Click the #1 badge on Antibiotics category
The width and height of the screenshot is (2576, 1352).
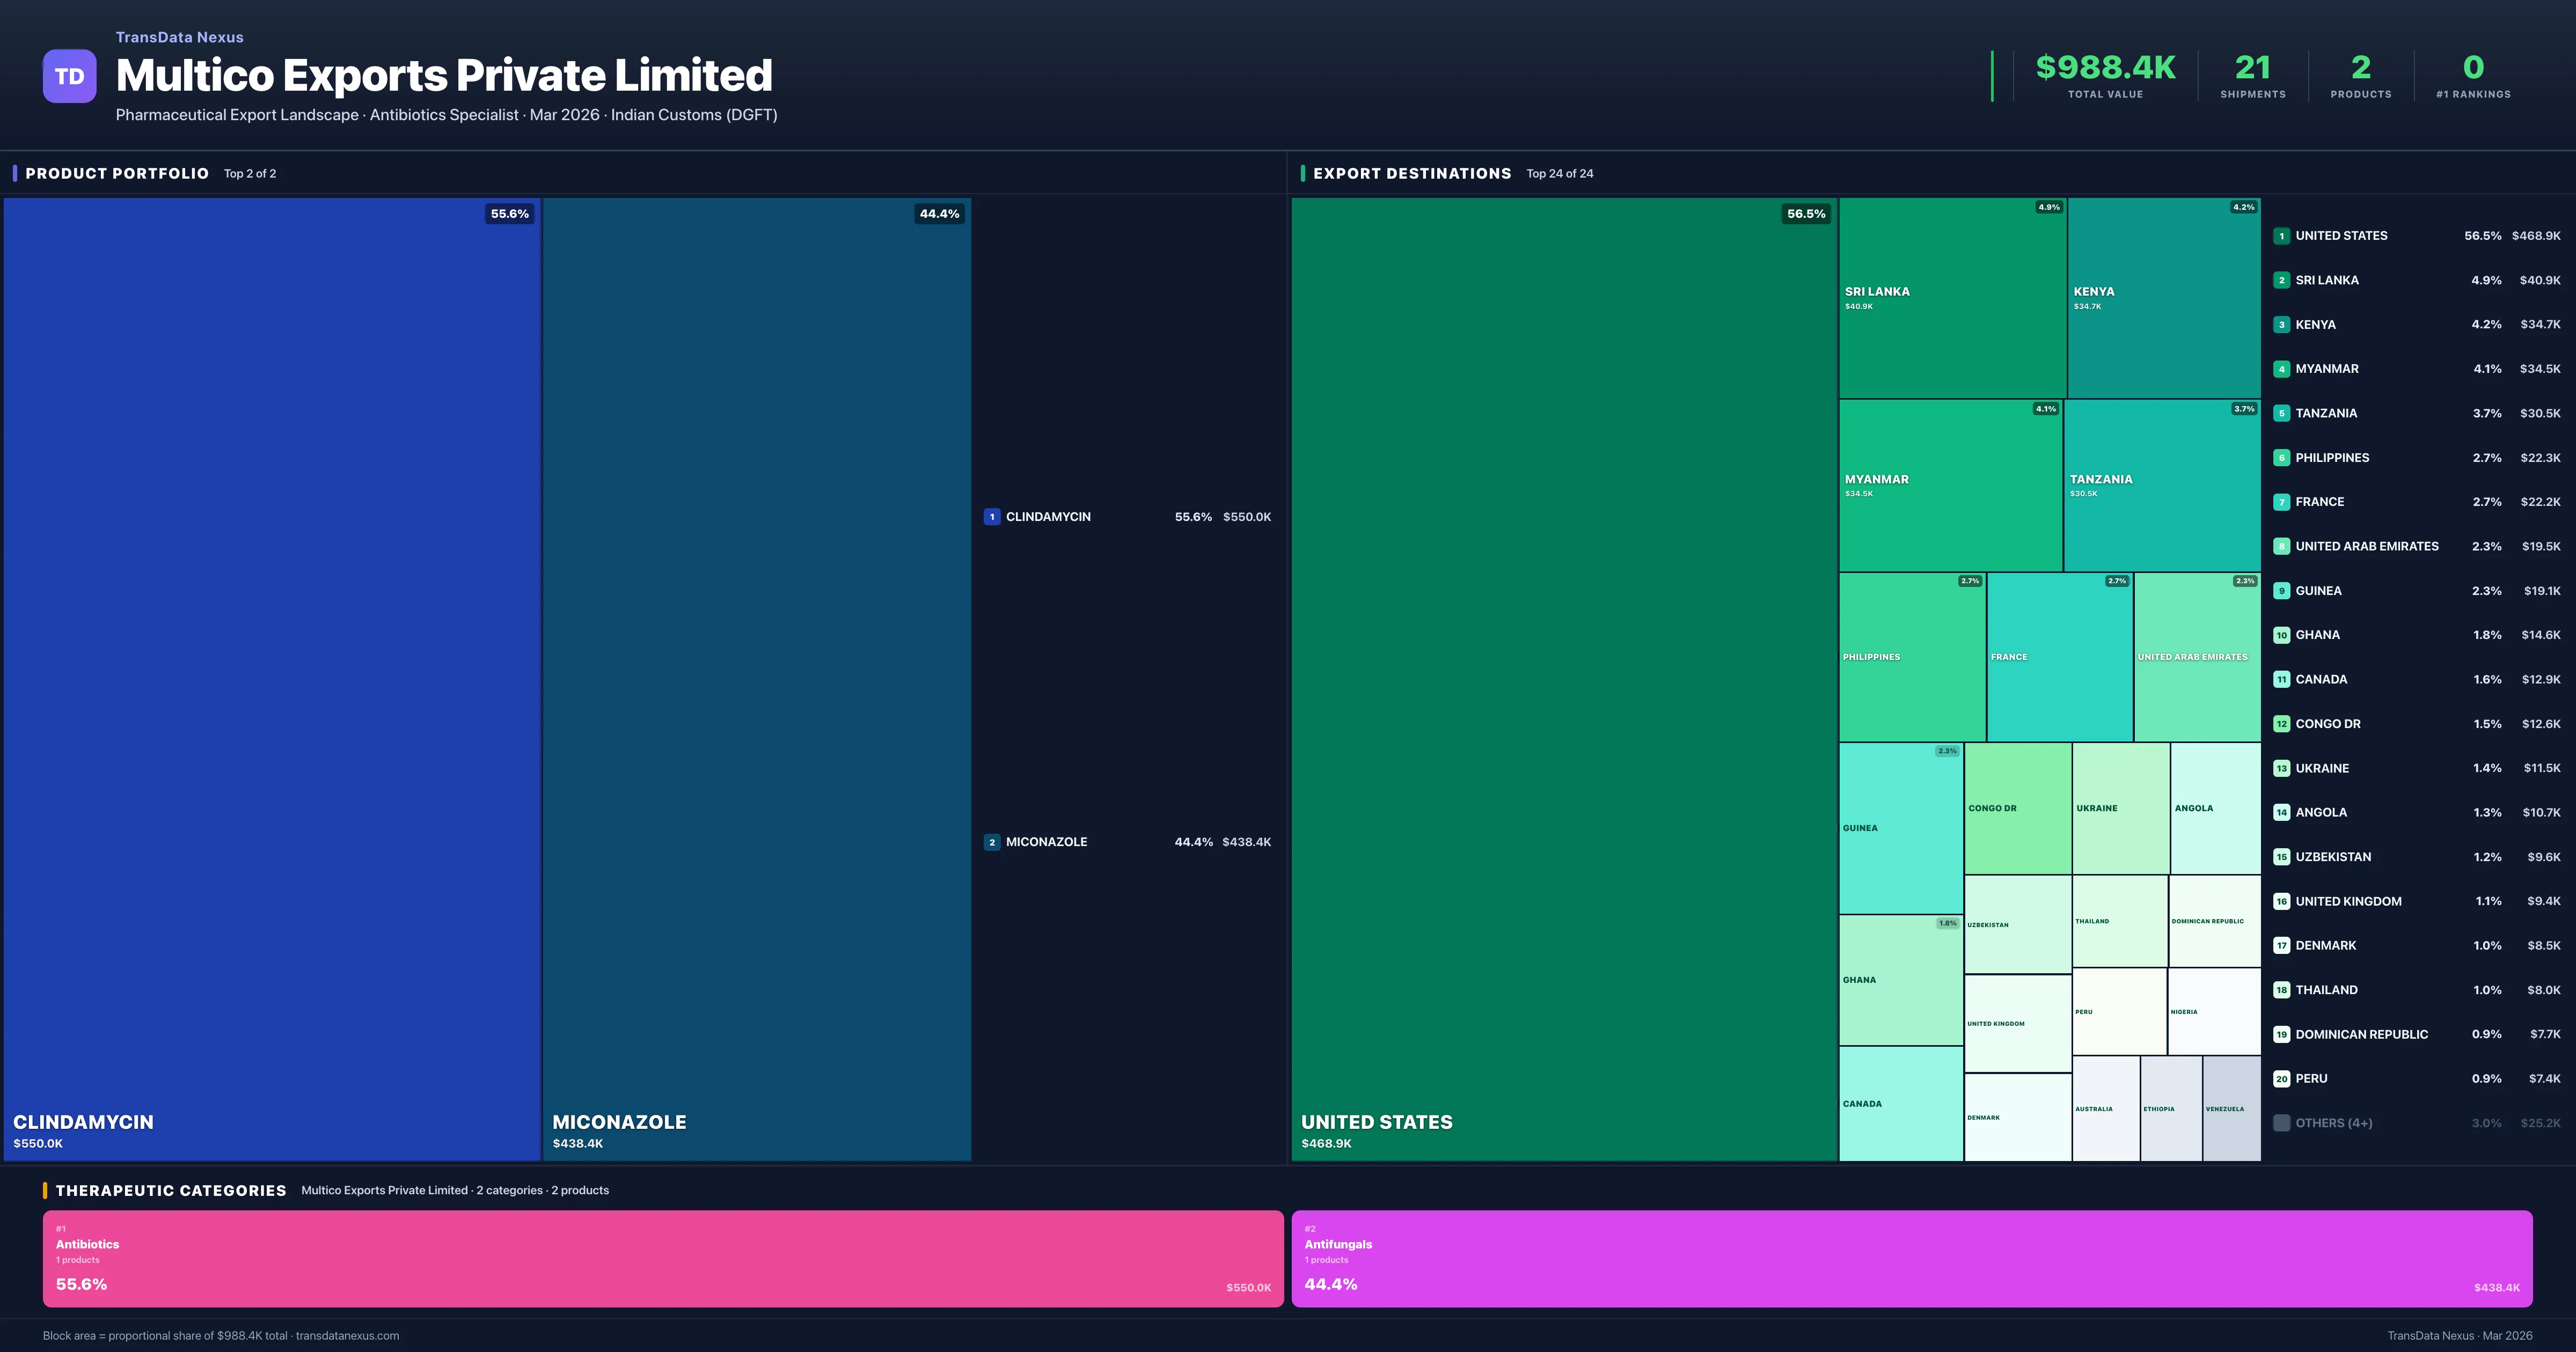click(x=62, y=1227)
